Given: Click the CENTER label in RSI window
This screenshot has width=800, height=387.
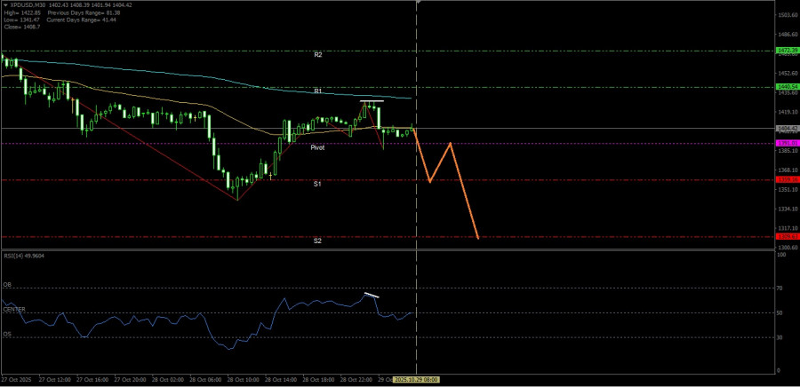Looking at the screenshot, I should [14, 309].
